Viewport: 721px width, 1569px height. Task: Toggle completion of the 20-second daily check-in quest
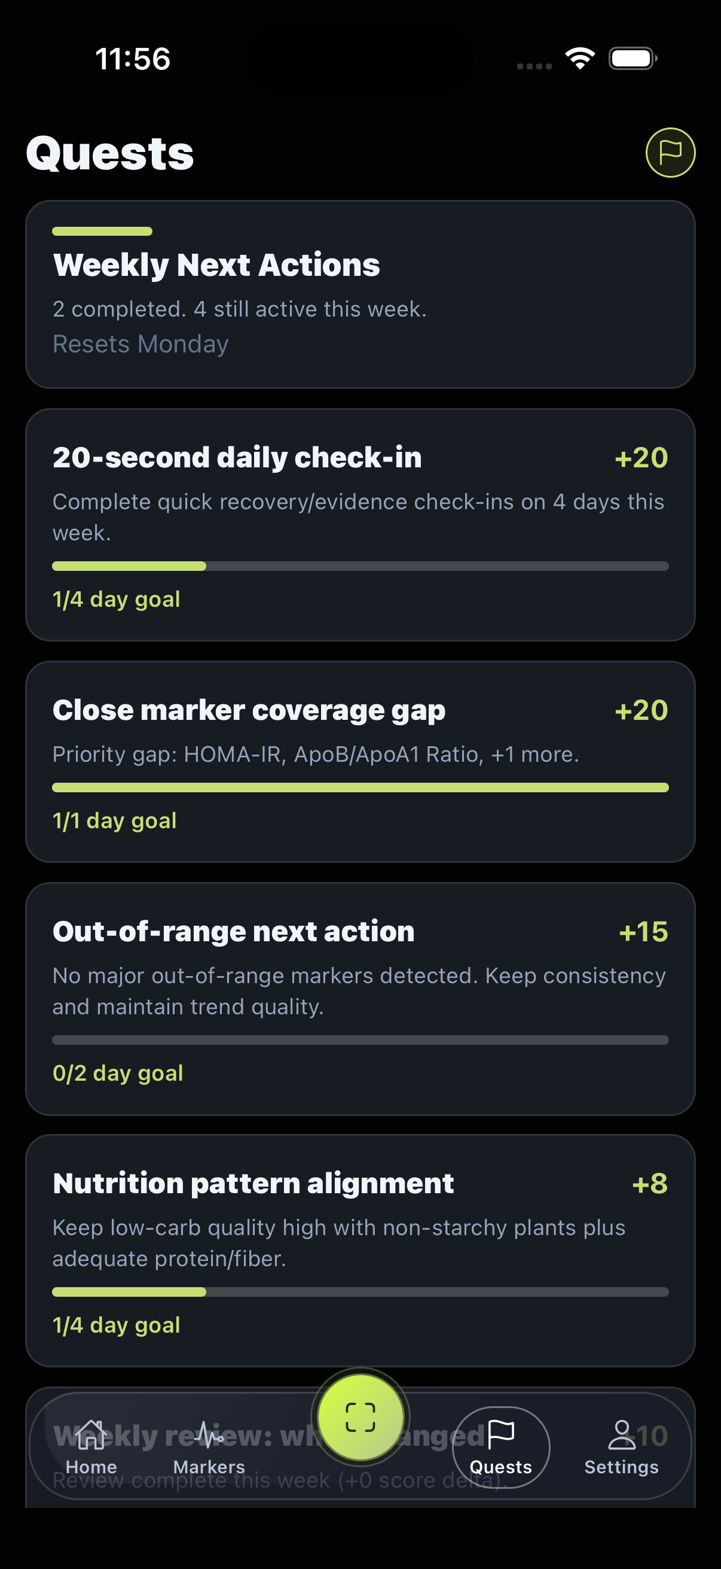361,525
